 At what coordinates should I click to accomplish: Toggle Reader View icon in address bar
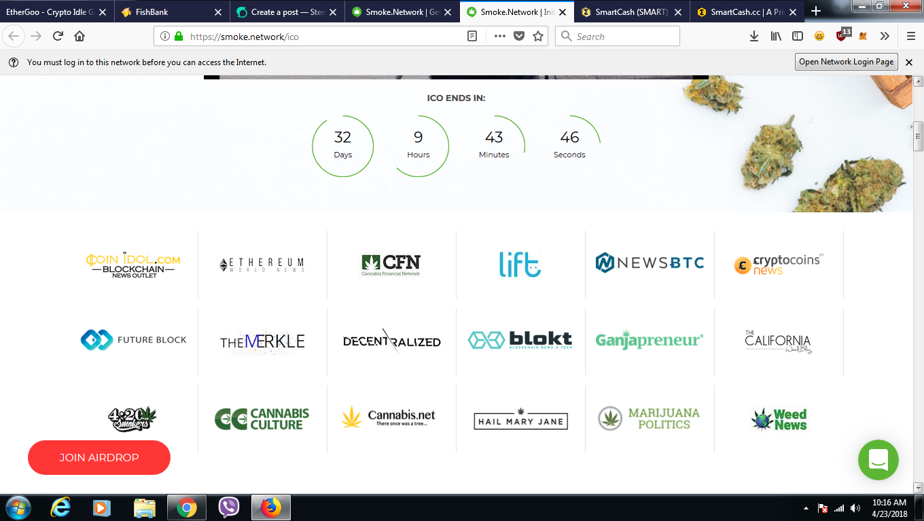pyautogui.click(x=472, y=37)
